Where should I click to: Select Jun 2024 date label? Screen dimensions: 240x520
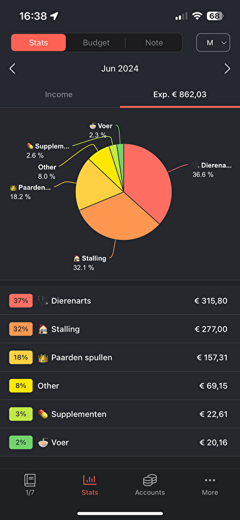pos(120,69)
